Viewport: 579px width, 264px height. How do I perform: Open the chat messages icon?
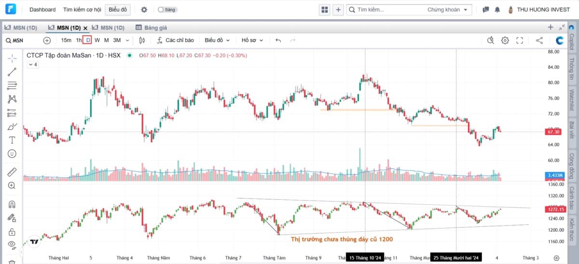(x=486, y=10)
